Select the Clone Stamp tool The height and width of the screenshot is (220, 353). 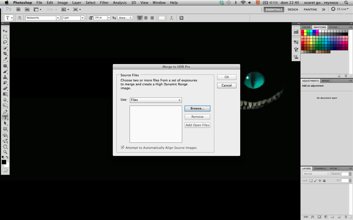coord(5,77)
